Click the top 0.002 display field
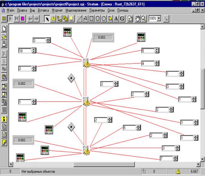Viewport: 205px width, 176px height. 103,37
